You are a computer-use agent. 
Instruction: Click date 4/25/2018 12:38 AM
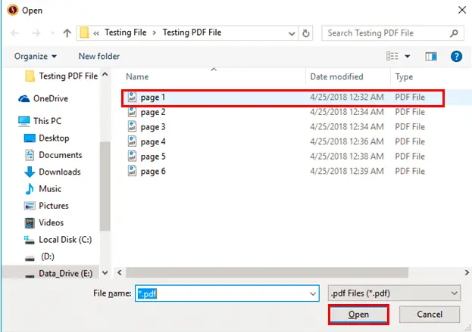(347, 157)
